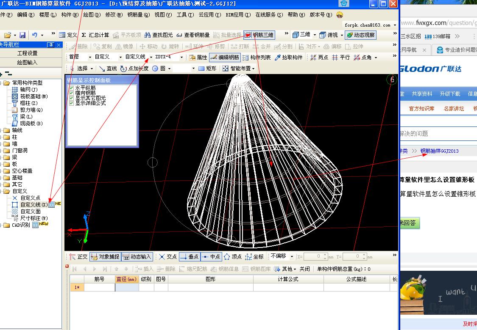The width and height of the screenshot is (477, 330).
Task: Toggle 正交 ortho mode
Action: [x=78, y=257]
